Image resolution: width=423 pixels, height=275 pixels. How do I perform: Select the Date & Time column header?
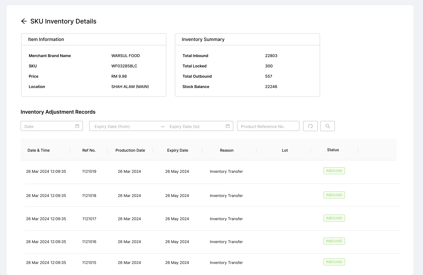point(39,150)
